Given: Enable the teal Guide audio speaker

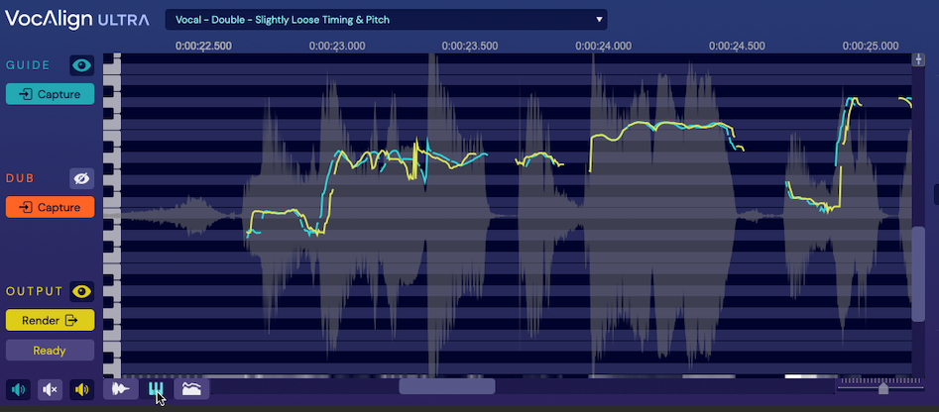Looking at the screenshot, I should click(x=18, y=389).
